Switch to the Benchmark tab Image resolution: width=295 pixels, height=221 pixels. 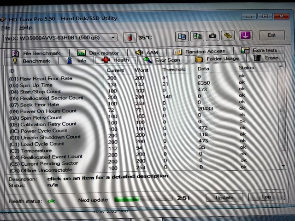point(31,61)
